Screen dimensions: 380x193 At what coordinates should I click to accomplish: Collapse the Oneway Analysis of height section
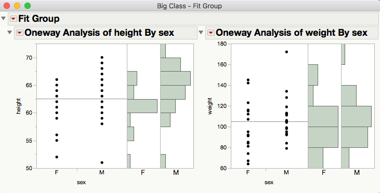coord(9,32)
